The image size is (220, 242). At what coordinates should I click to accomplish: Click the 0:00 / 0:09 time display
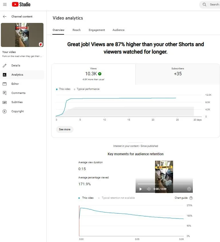coord(160,189)
